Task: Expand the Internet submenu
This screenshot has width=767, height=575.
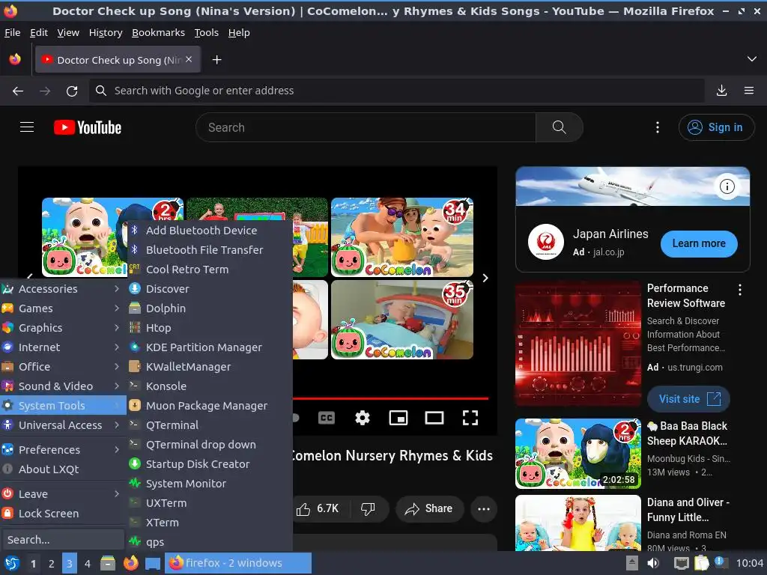Action: (x=63, y=347)
